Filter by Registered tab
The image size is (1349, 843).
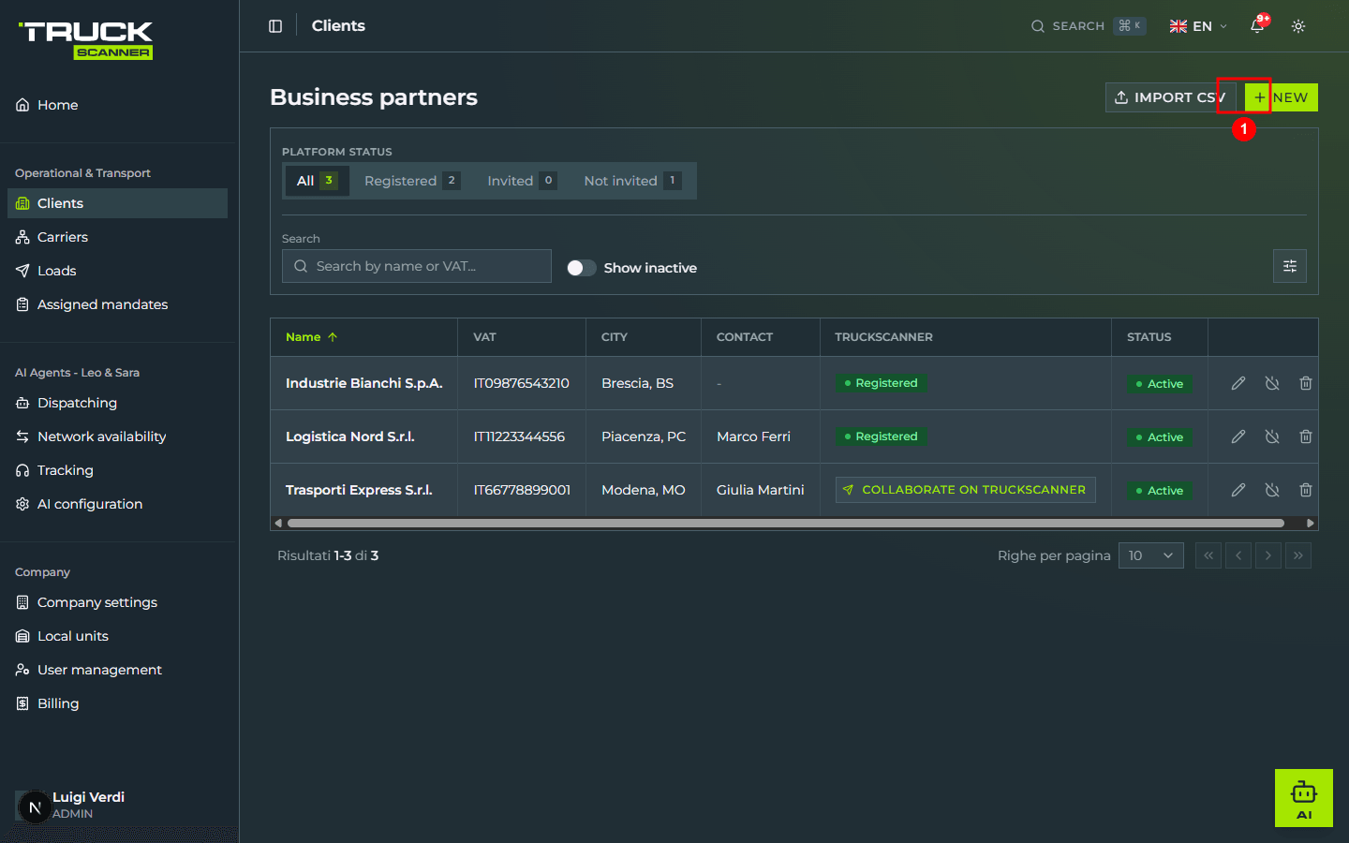(412, 181)
